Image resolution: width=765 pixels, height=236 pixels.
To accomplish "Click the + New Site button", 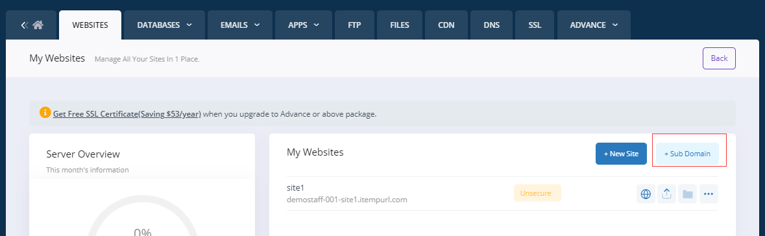I will click(621, 154).
